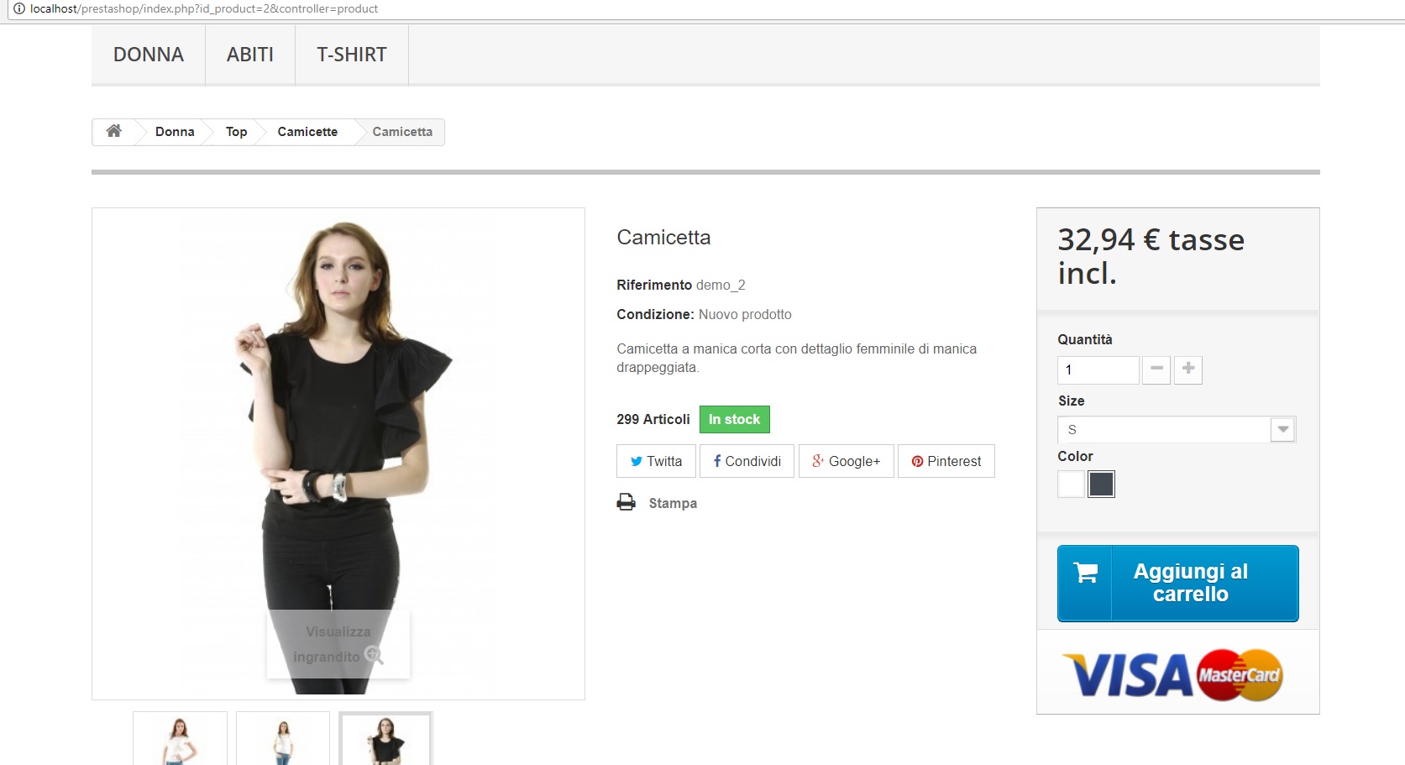Click the plus quantity button

(1188, 369)
